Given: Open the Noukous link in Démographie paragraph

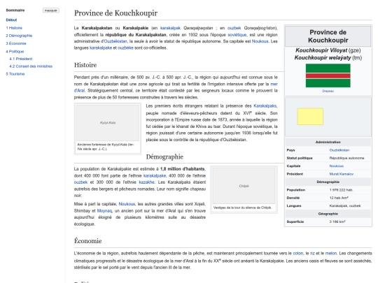Looking at the screenshot, I should [127, 204].
